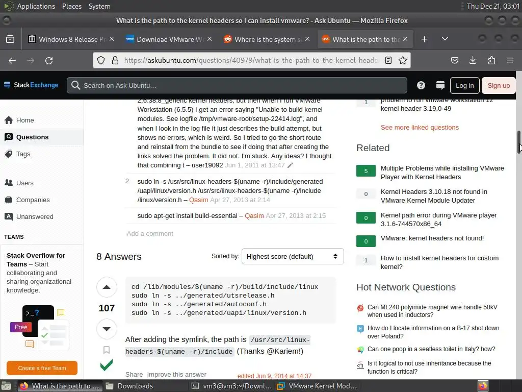Click the Share answer link
The width and height of the screenshot is (522, 392).
(134, 374)
